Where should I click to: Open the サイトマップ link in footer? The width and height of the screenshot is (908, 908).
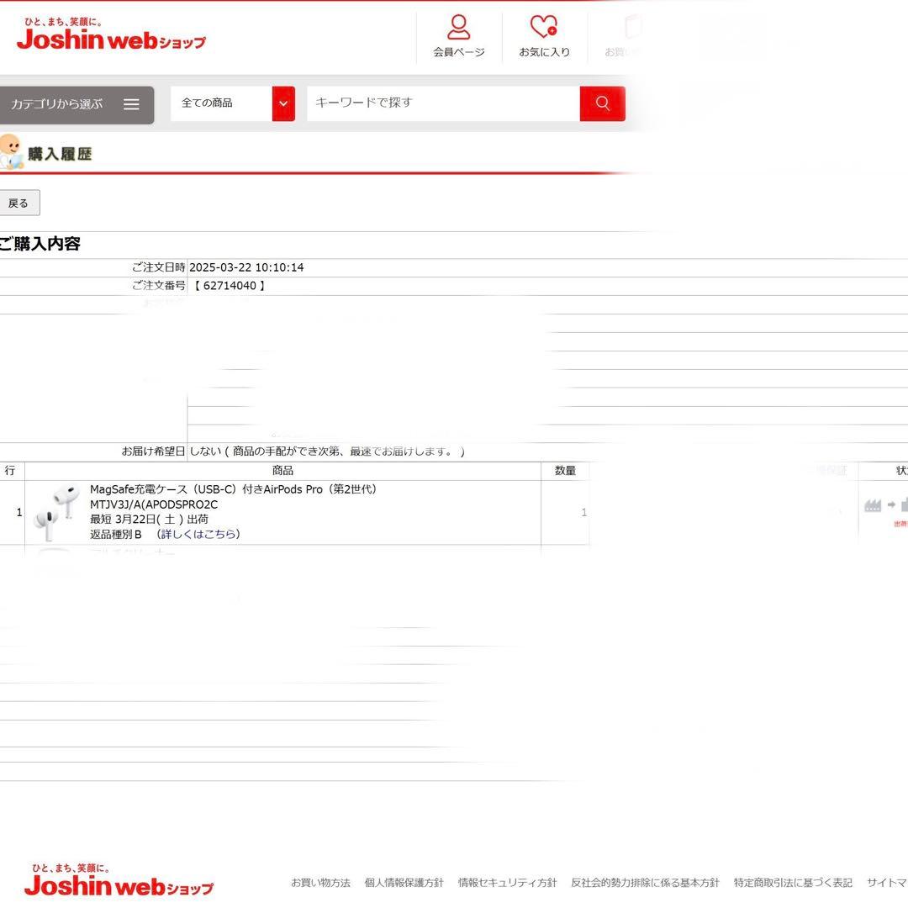887,883
